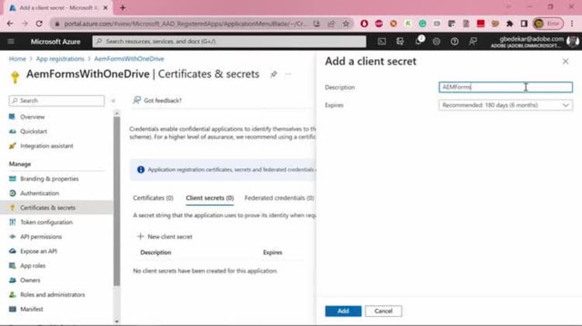Viewport: 582px width, 326px height.
Task: Pin the Certificates & secrets blade
Action: point(274,74)
